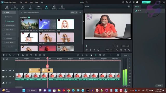Click the timeline zoom slider handle
This screenshot has height=93, width=166.
click(x=111, y=55)
